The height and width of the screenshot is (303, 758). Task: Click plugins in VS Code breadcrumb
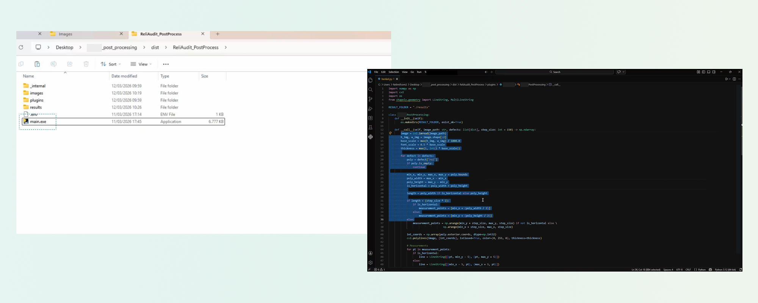coord(491,85)
